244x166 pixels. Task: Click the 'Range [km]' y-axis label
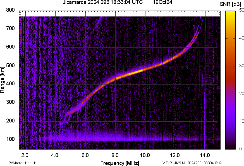pyautogui.click(x=2, y=80)
